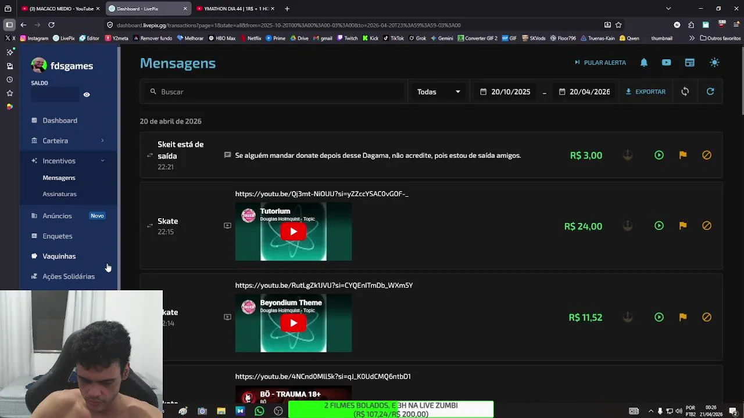
Task: Open Vaquinhas in the sidebar
Action: [x=59, y=257]
